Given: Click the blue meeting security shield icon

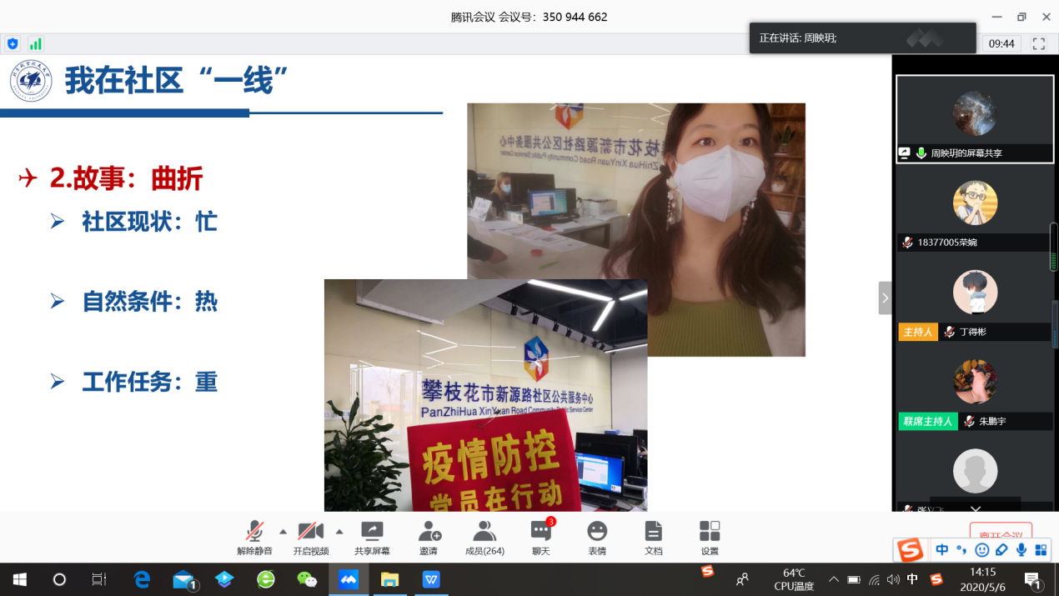Looking at the screenshot, I should (x=13, y=44).
